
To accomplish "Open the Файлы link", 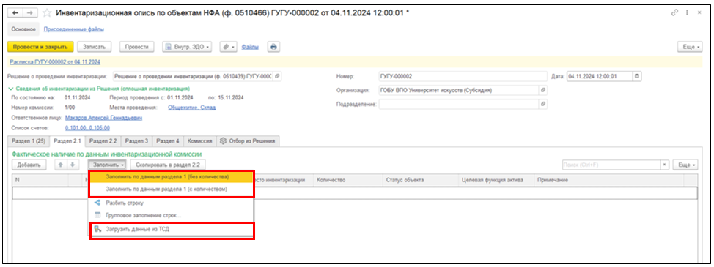I will [250, 48].
